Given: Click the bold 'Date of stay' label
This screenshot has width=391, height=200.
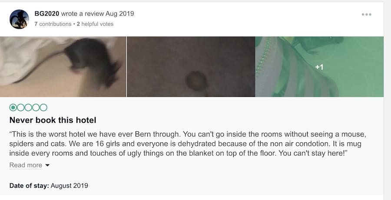Looking at the screenshot, I should [29, 186].
